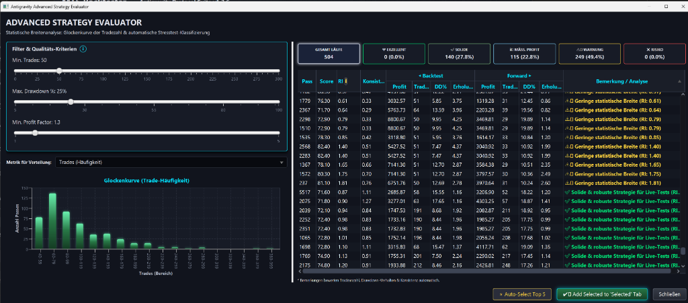The height and width of the screenshot is (303, 688).
Task: Select the Warnung 249 (49.4%) filter card
Action: click(589, 54)
